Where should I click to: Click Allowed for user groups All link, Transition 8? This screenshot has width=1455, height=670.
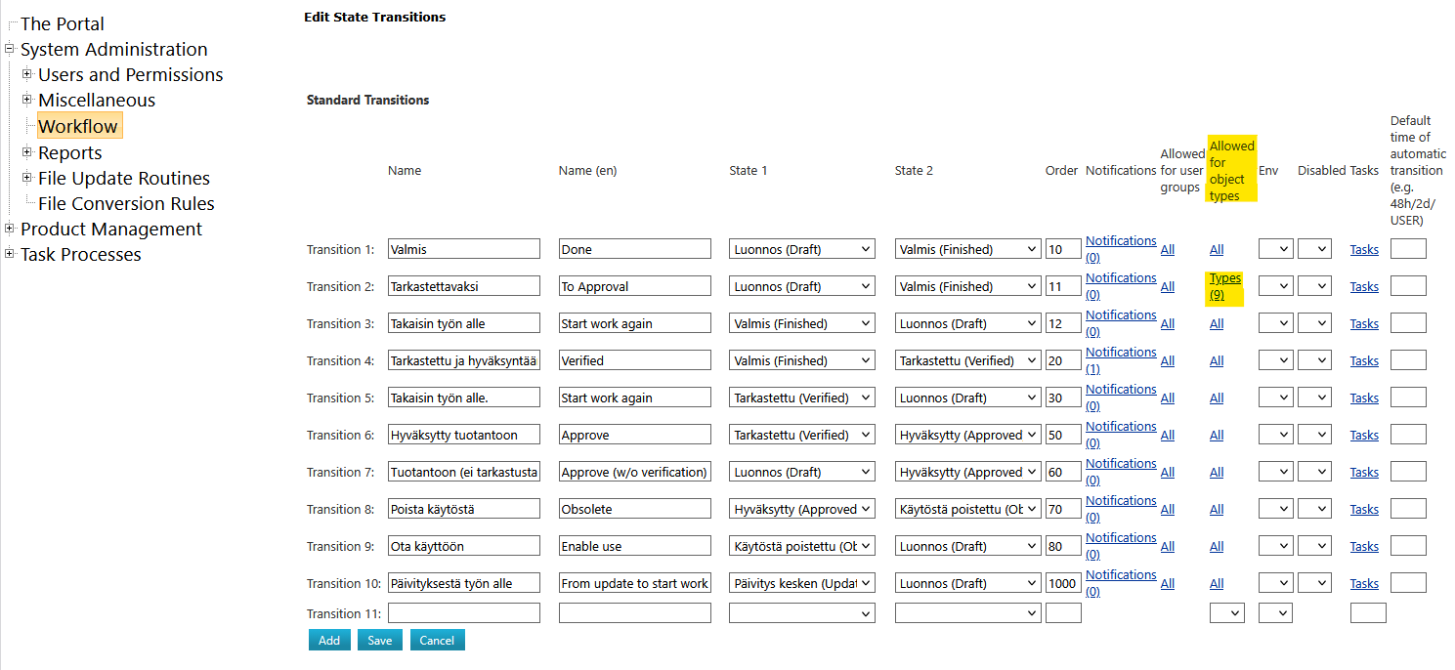click(1168, 509)
